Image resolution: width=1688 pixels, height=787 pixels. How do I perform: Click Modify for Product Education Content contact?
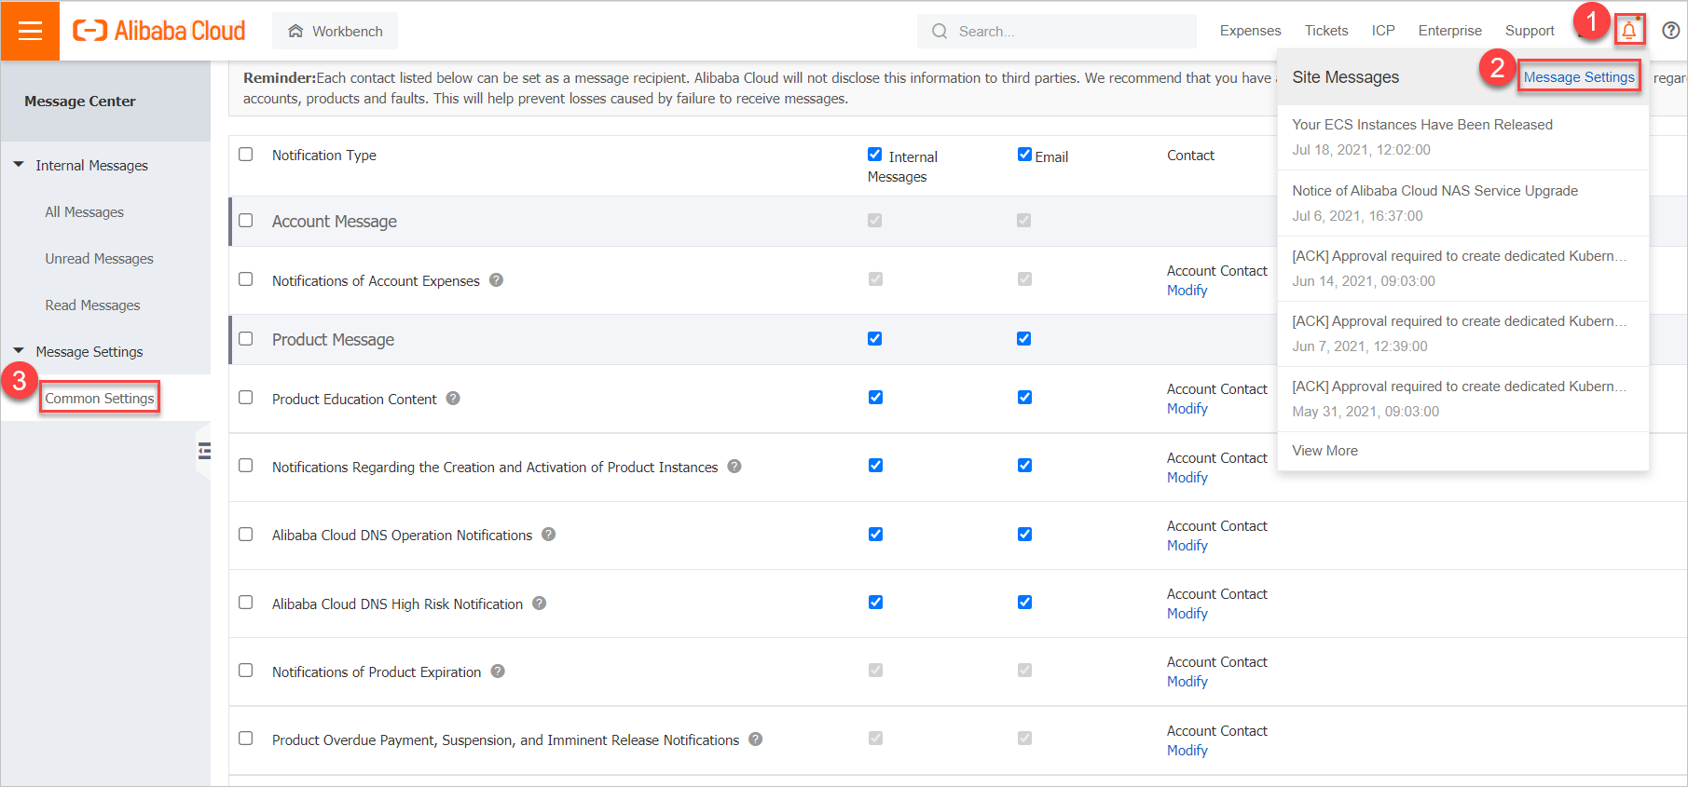(1187, 409)
